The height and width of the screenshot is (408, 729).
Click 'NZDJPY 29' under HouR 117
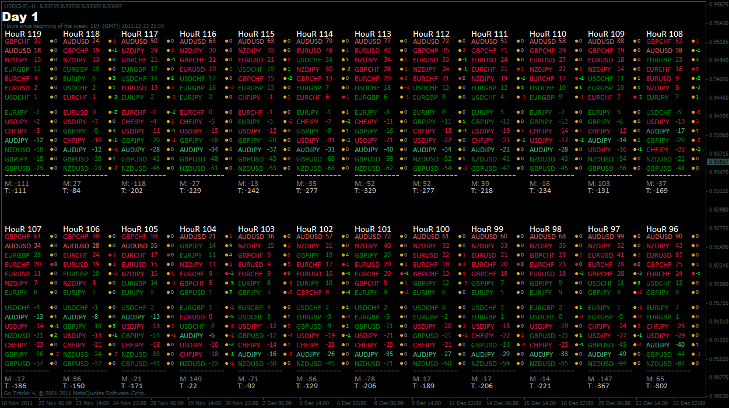coord(139,51)
